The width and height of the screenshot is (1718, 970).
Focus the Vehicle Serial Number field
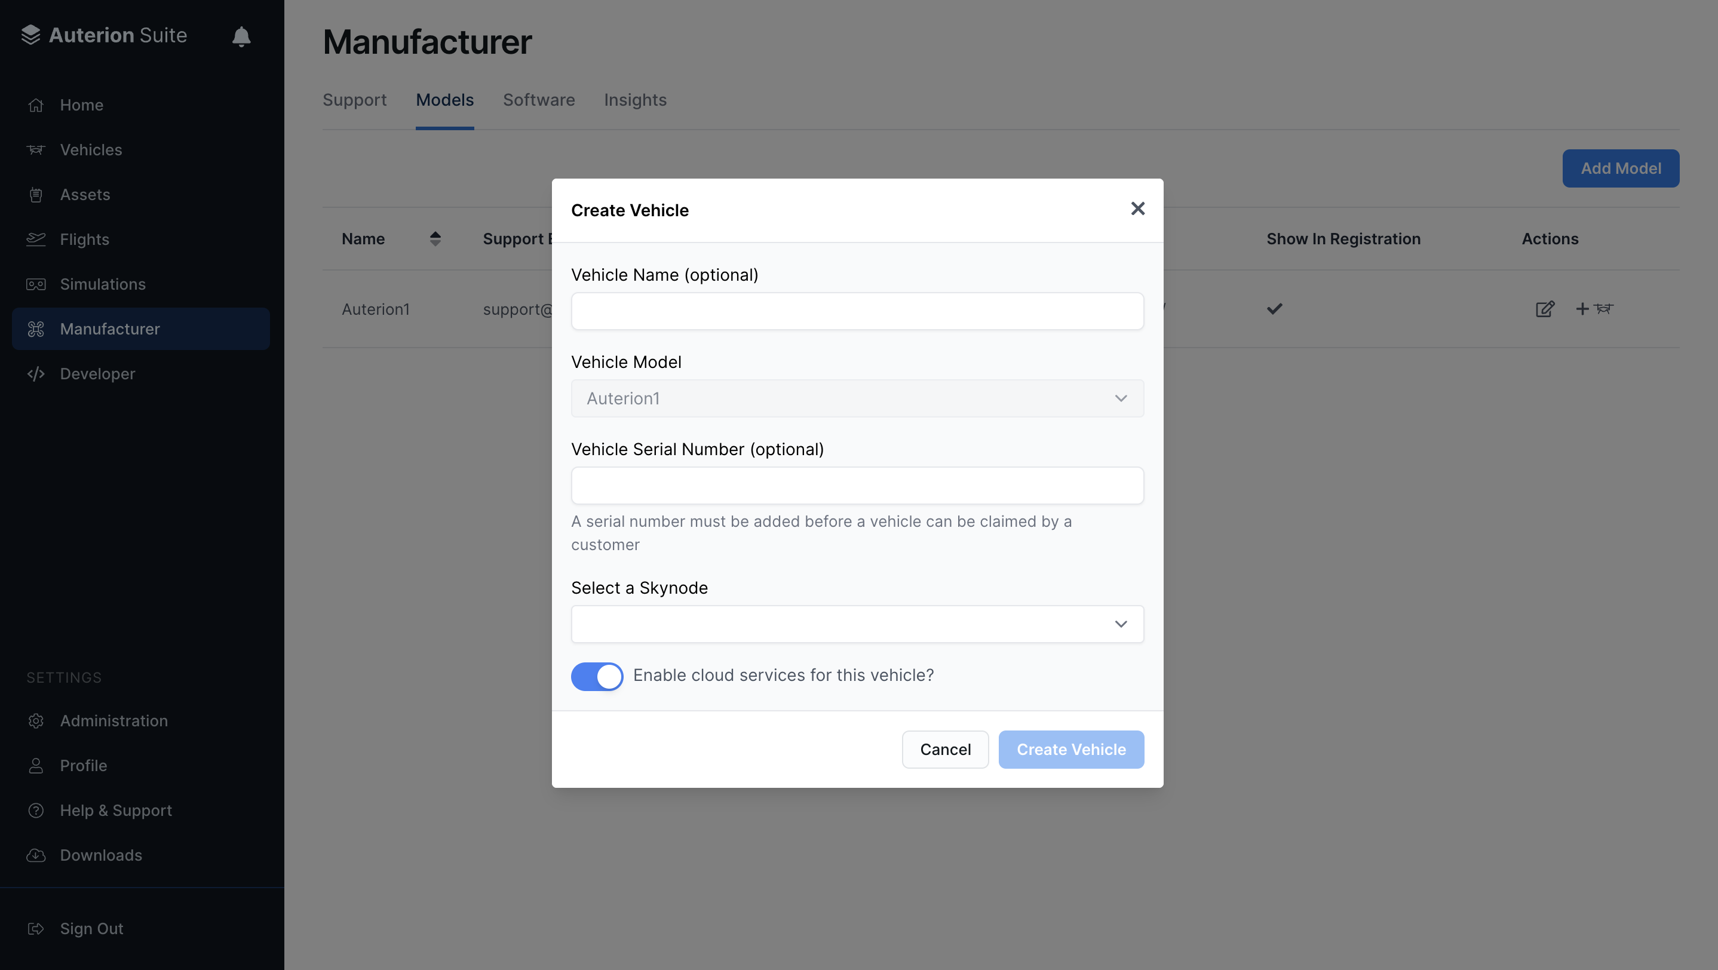pyautogui.click(x=857, y=486)
